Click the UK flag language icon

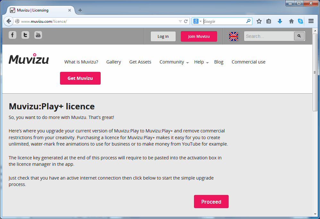point(233,36)
